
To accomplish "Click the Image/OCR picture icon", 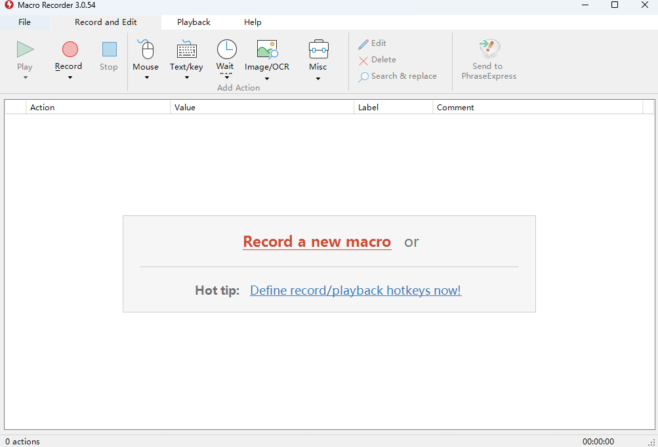I will click(x=267, y=49).
